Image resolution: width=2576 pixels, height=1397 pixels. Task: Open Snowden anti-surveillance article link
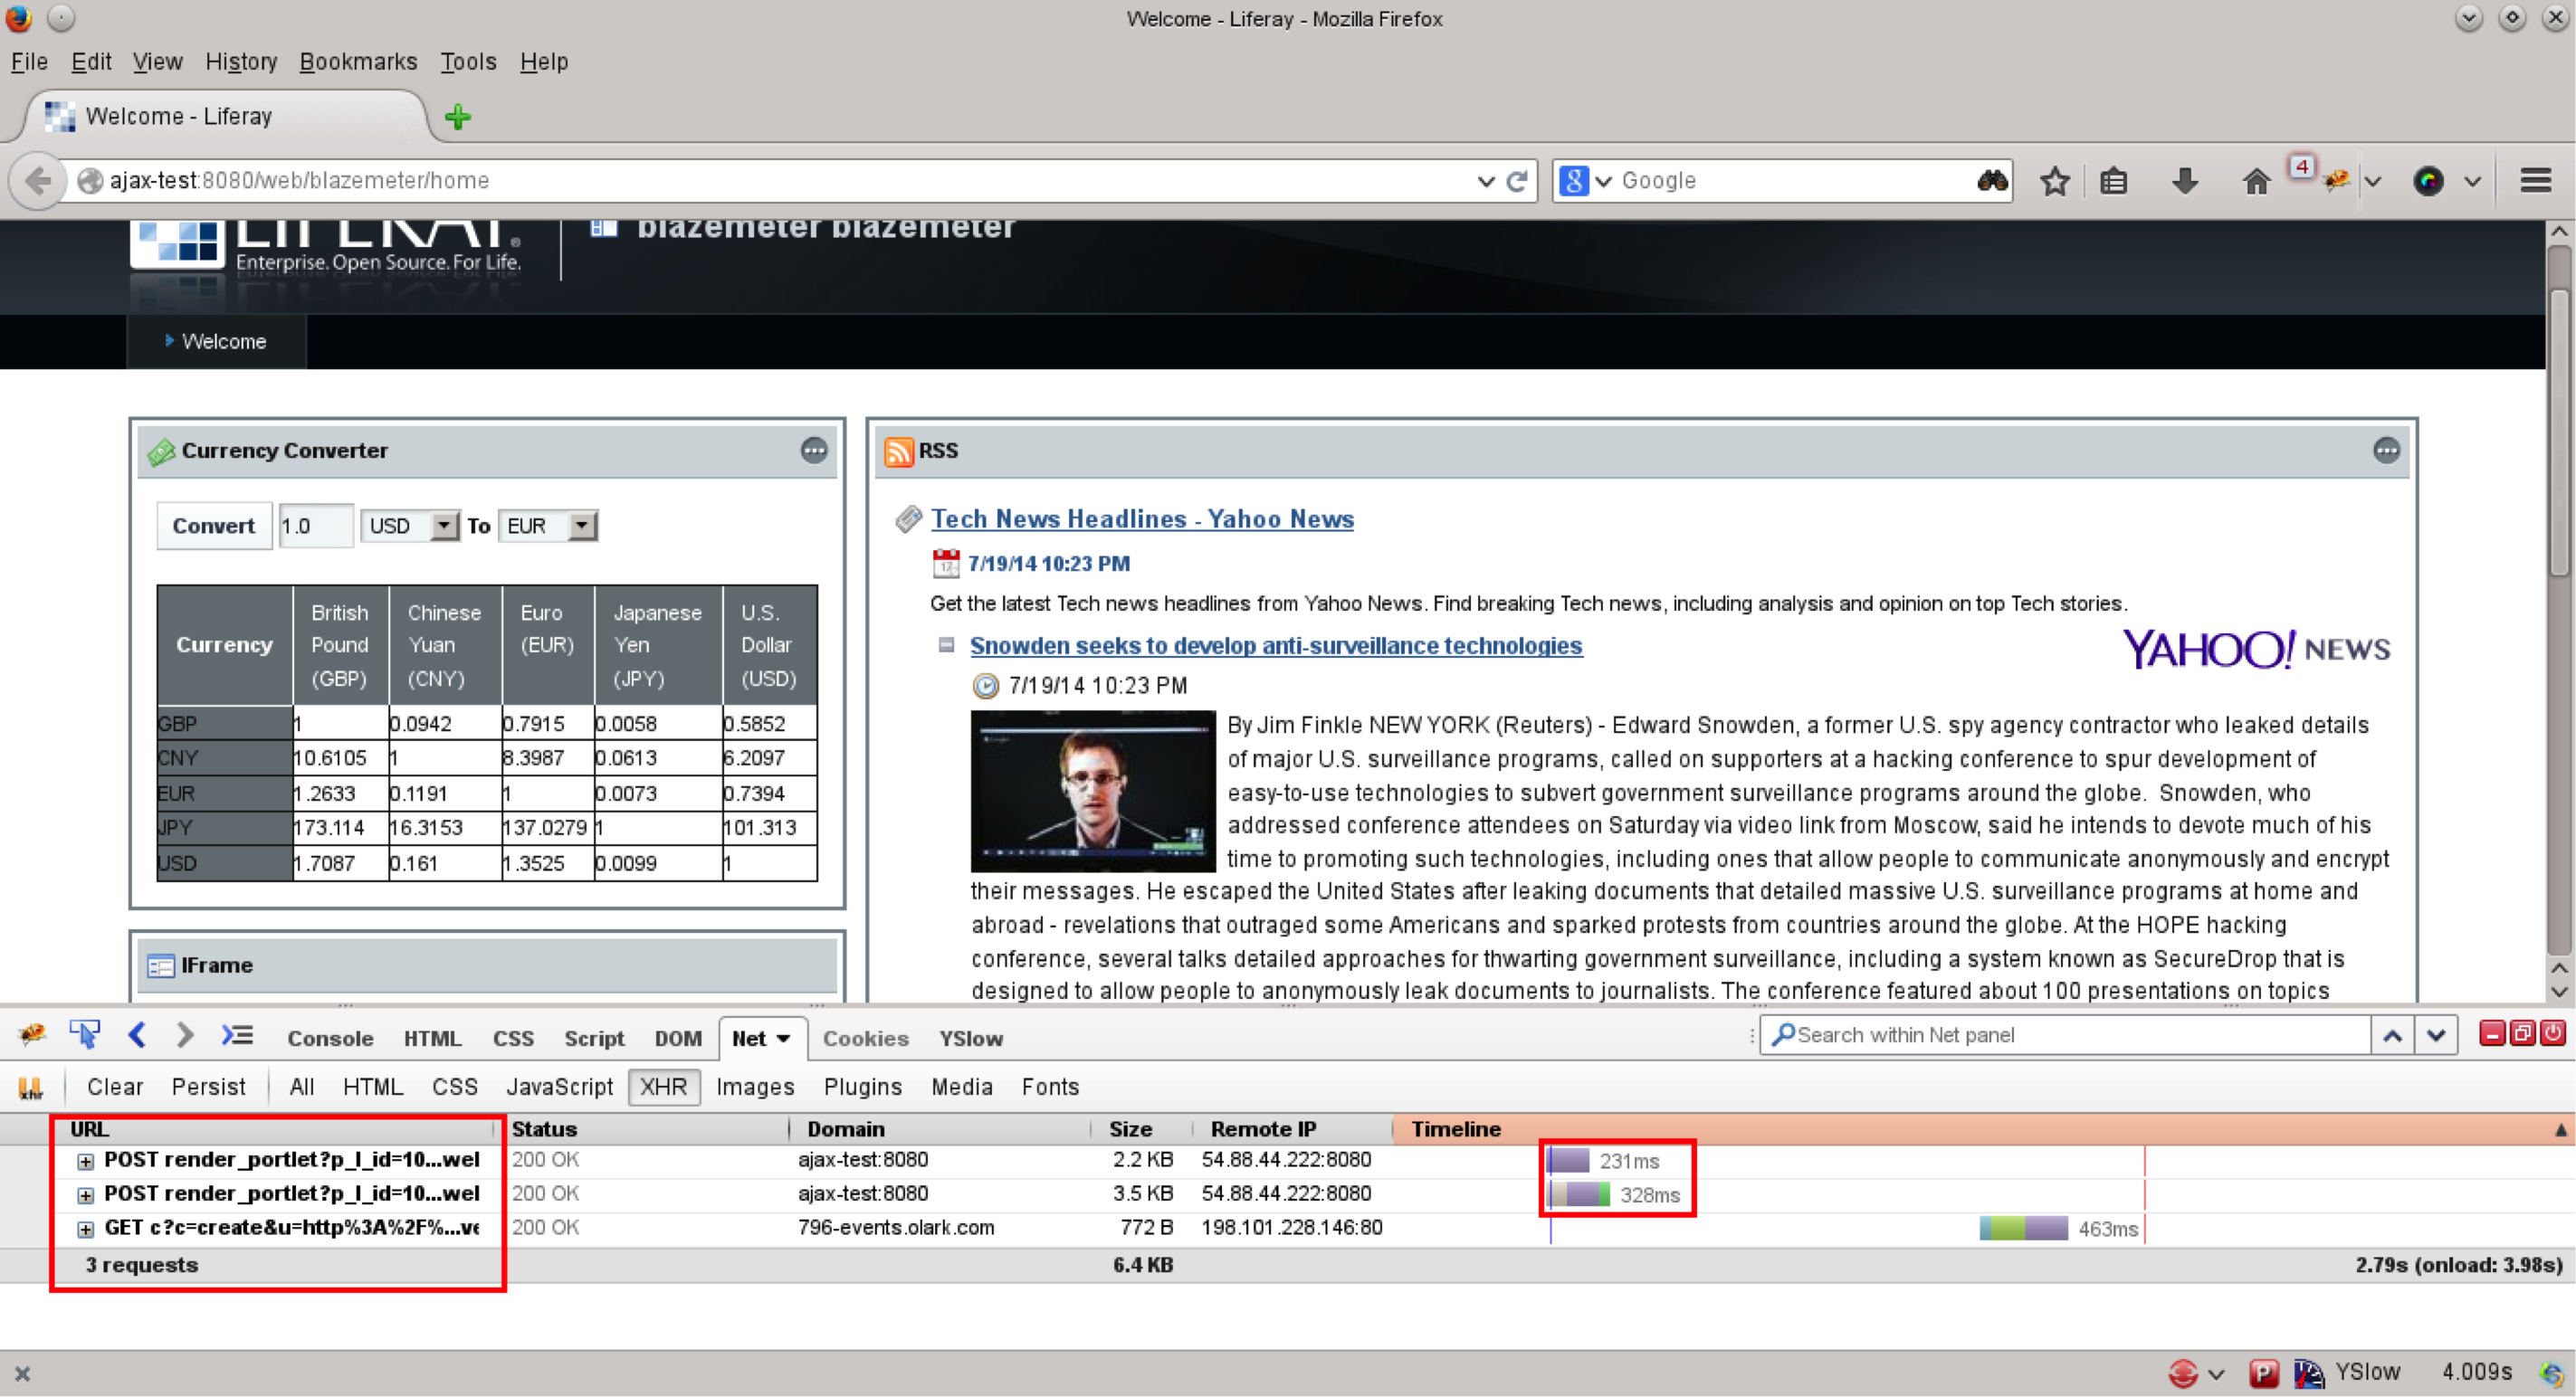1275,645
